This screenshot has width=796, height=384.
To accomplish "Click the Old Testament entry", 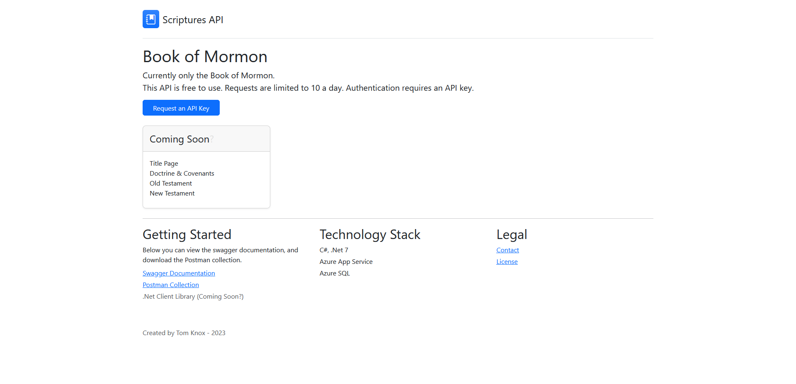I will (x=171, y=184).
